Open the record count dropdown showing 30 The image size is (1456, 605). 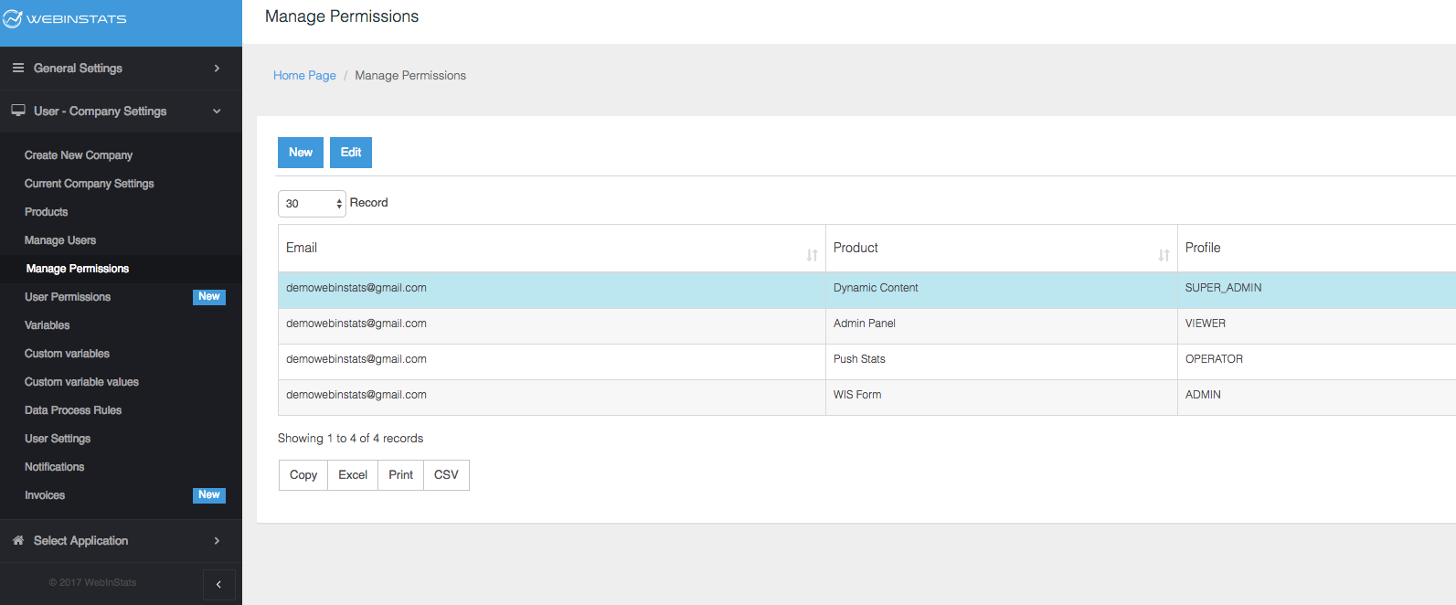[312, 203]
